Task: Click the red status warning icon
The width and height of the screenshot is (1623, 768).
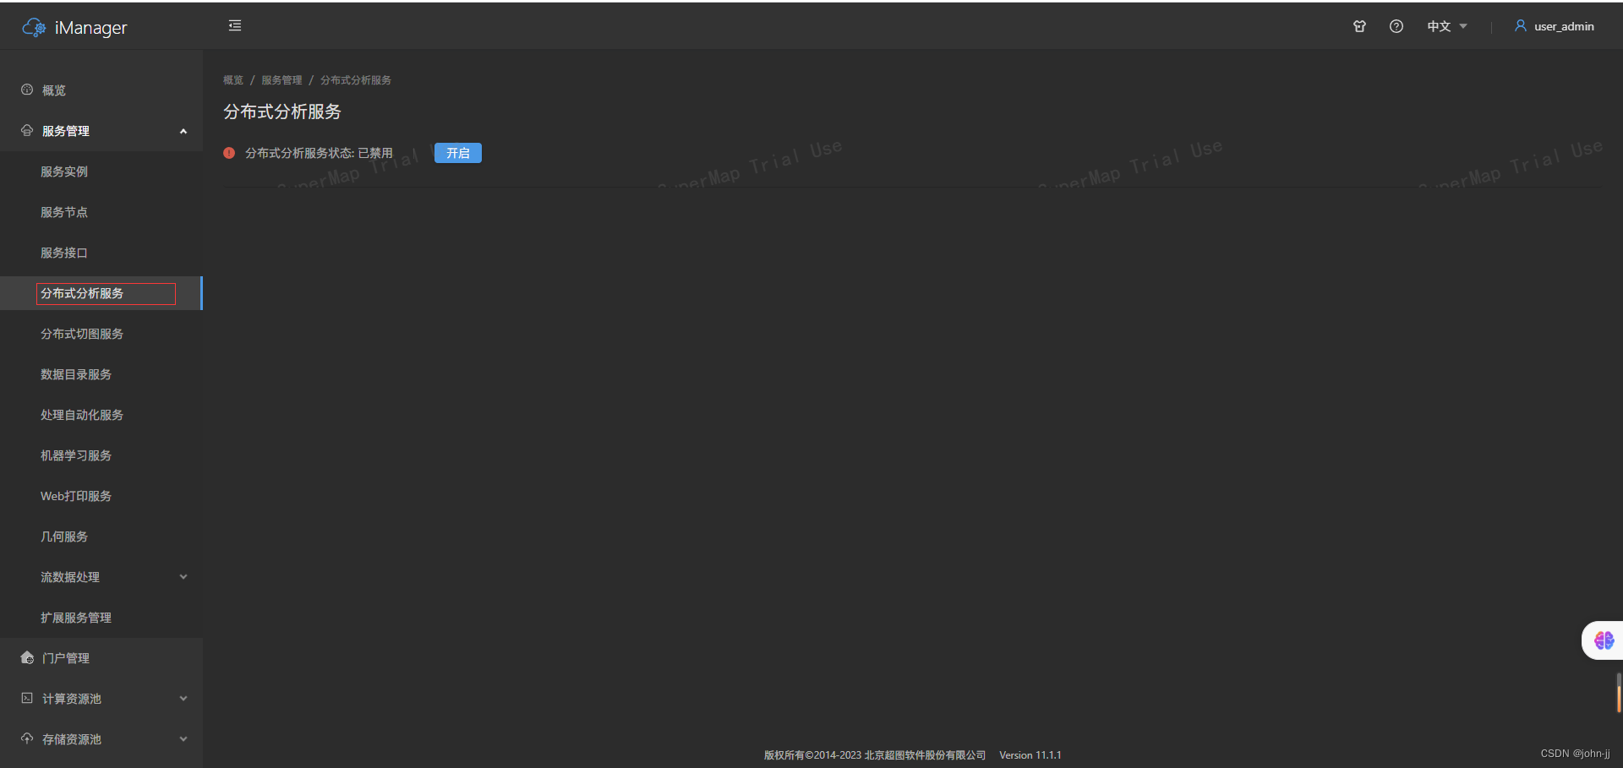Action: 229,153
